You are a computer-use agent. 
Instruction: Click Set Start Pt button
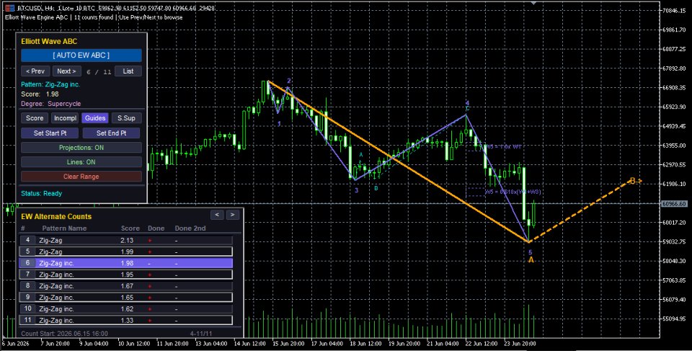(x=50, y=133)
